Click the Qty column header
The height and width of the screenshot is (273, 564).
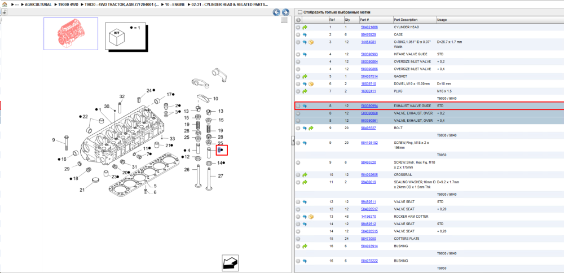[351, 20]
